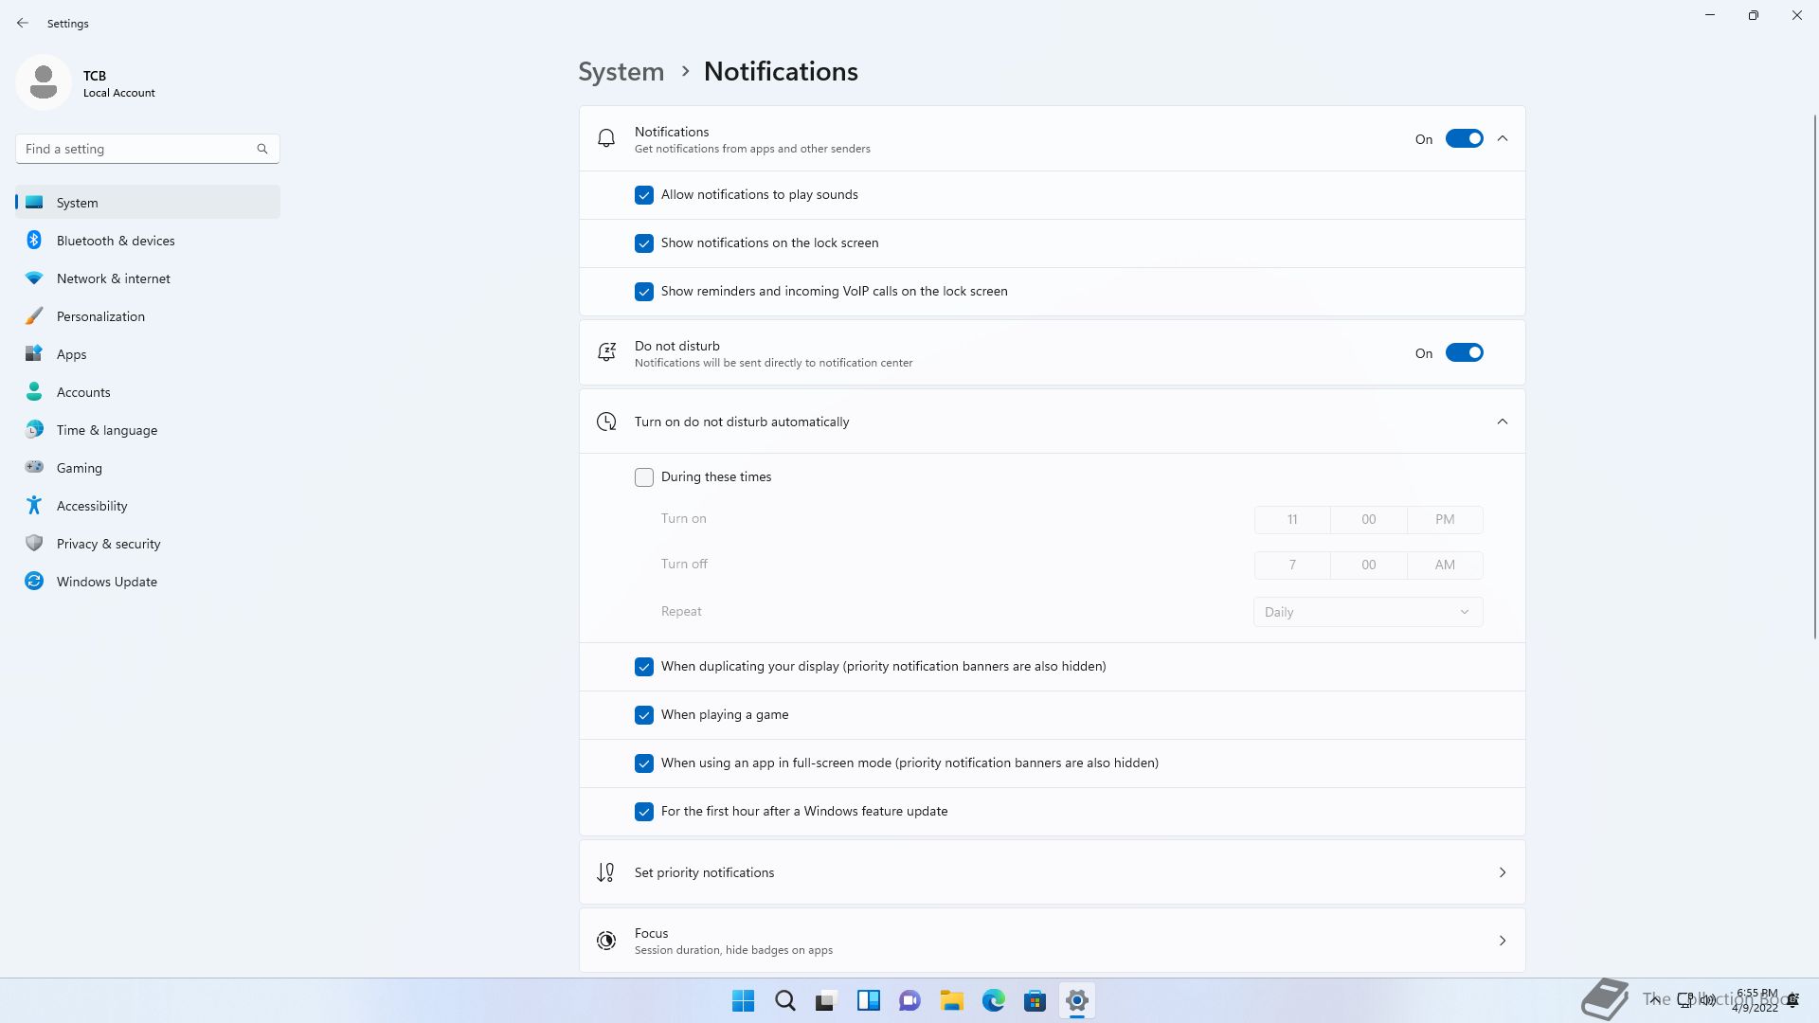Click the search icon in Find a setting
The image size is (1819, 1023).
262,149
